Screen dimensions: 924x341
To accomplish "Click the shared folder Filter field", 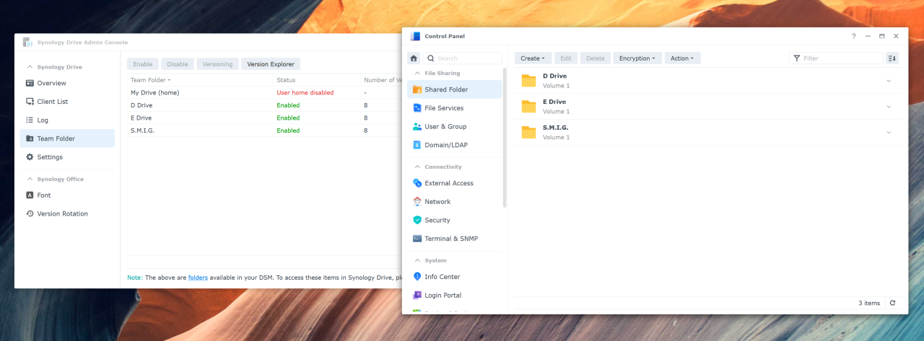I will (x=841, y=58).
